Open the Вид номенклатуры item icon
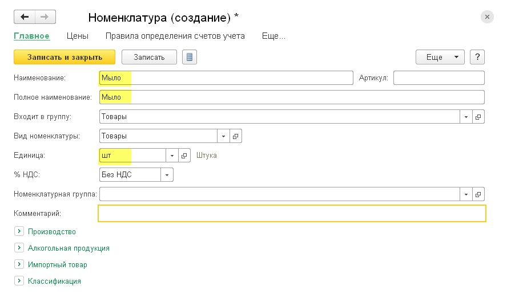Image resolution: width=511 pixels, height=294 pixels. 236,136
